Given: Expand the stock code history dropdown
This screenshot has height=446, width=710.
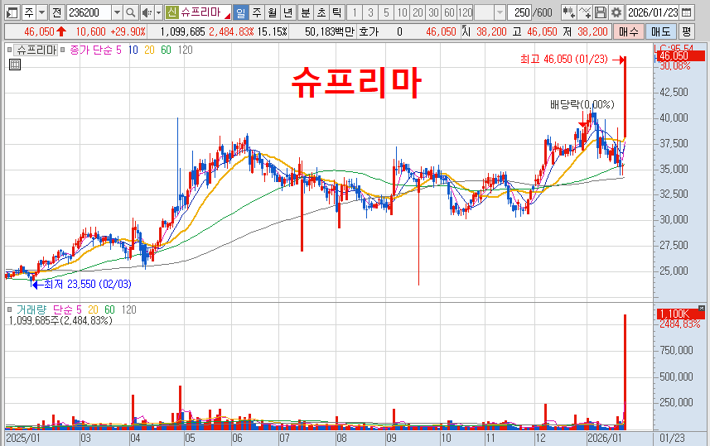Looking at the screenshot, I should pos(117,12).
